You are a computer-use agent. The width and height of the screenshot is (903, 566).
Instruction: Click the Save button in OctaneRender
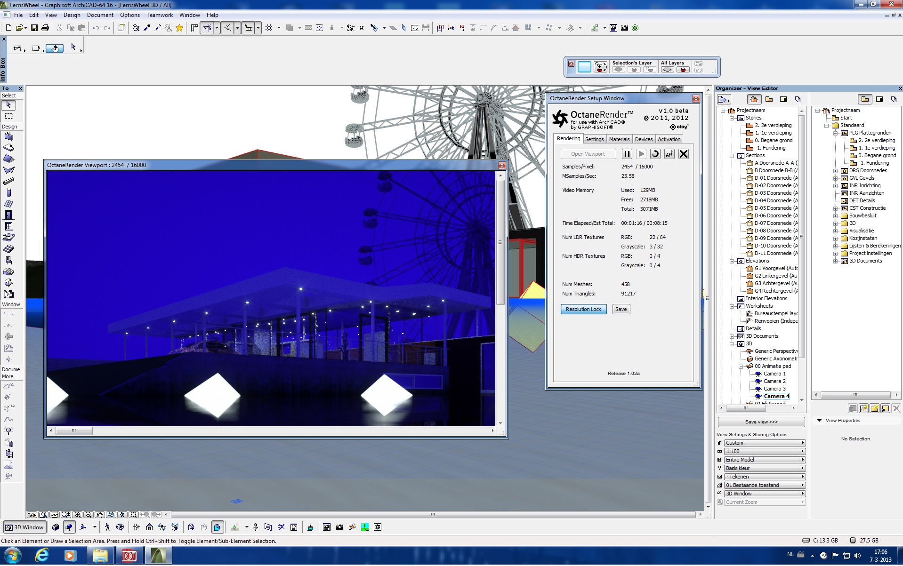click(x=621, y=309)
